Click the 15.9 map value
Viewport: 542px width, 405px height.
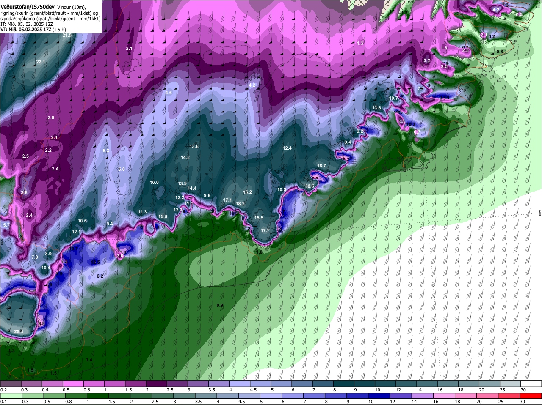click(x=163, y=216)
